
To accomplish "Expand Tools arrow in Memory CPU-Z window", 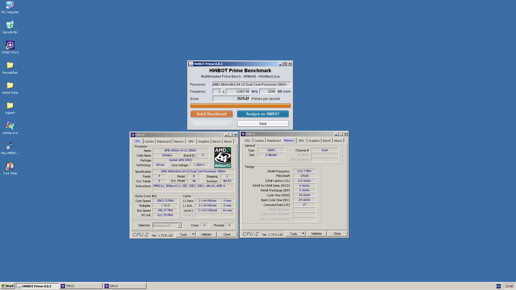I will tap(303, 234).
